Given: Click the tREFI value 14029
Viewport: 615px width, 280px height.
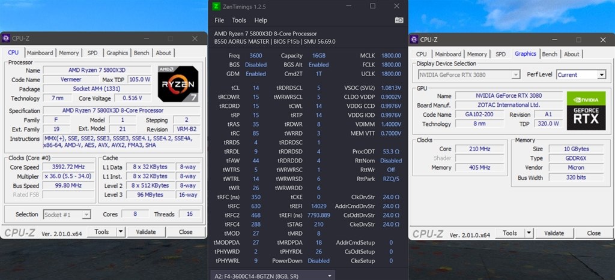Looking at the screenshot, I should 319,206.
